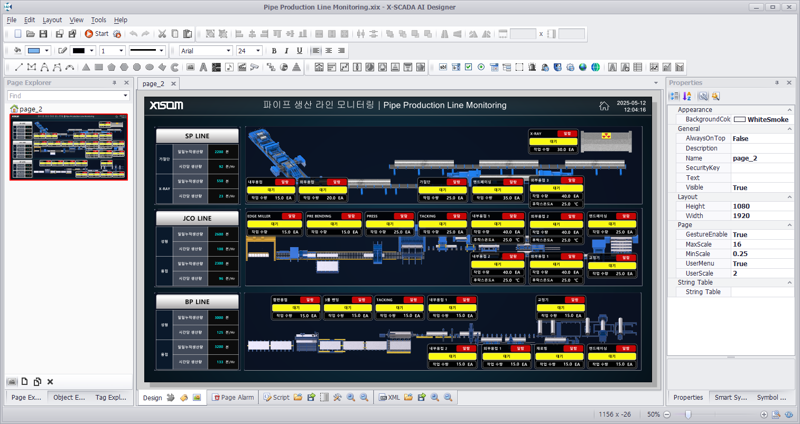
Task: Open the black line color dropdown
Action: coord(92,51)
